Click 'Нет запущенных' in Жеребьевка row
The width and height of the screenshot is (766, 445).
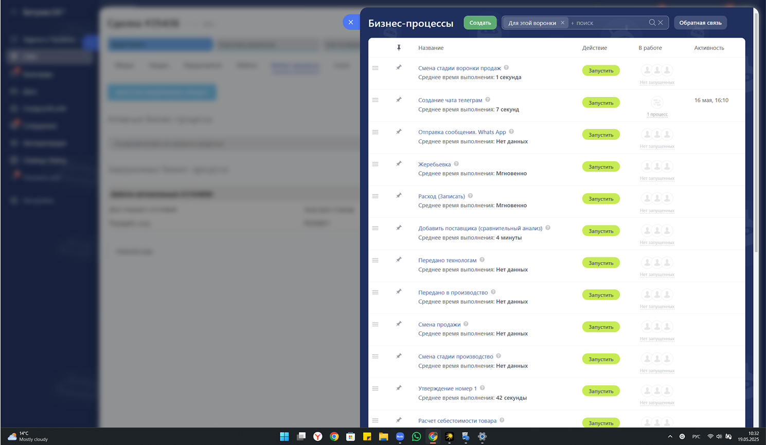point(657,178)
